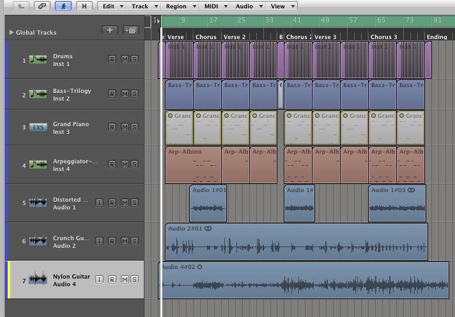
Task: Click the Nylon Guitar yellow color bar
Action: pos(9,279)
